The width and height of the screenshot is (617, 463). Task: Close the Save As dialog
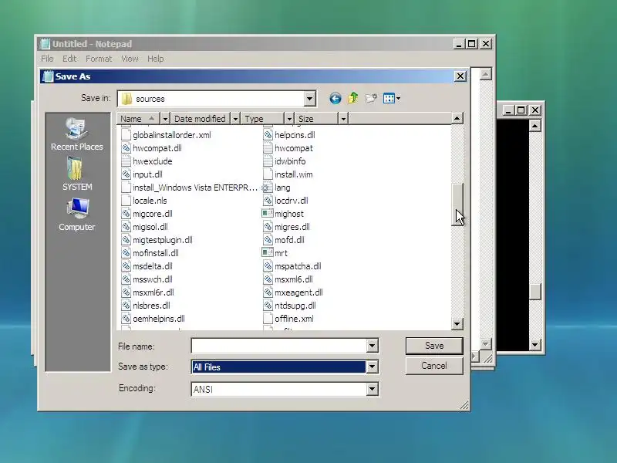(x=460, y=76)
